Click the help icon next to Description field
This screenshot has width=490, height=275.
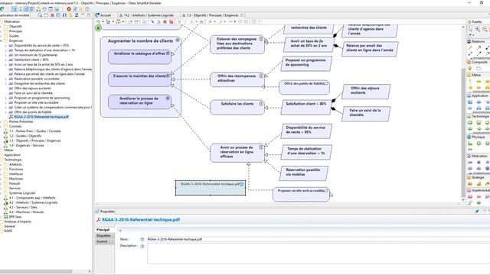pos(142,246)
